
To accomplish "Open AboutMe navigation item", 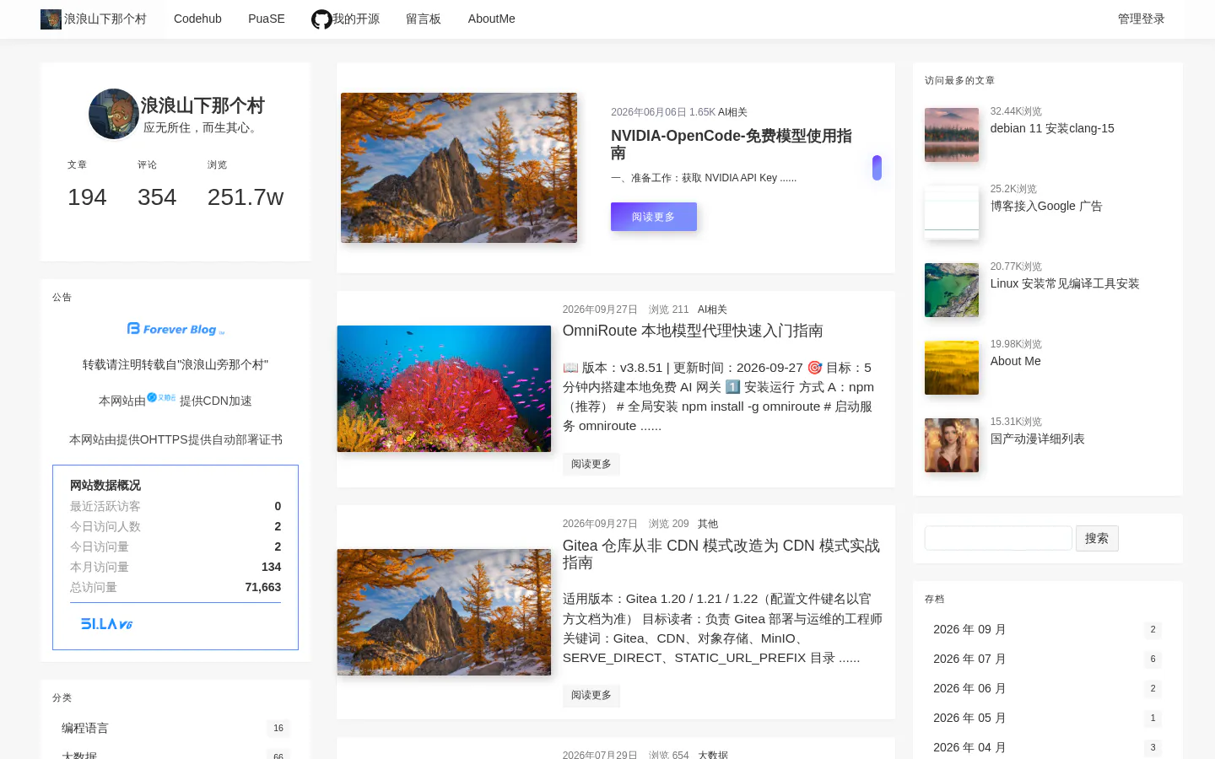I will tap(492, 19).
